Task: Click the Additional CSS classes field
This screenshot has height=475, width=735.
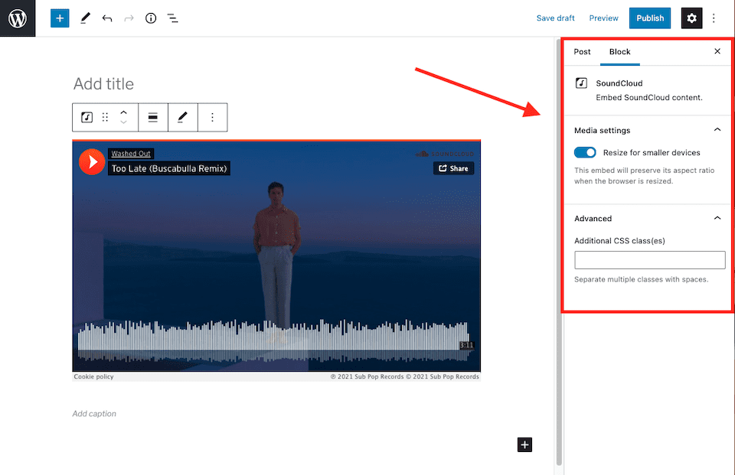Action: tap(649, 260)
